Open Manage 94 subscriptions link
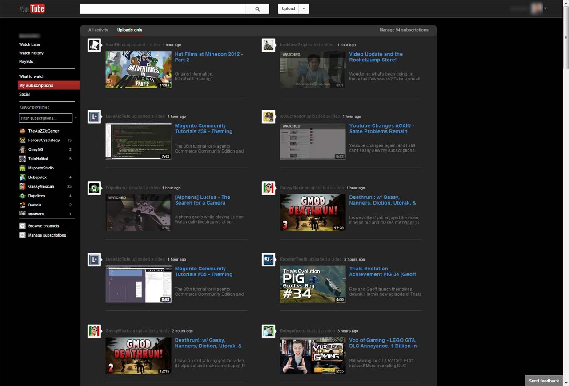Screen dimensions: 569x386 tap(404, 30)
